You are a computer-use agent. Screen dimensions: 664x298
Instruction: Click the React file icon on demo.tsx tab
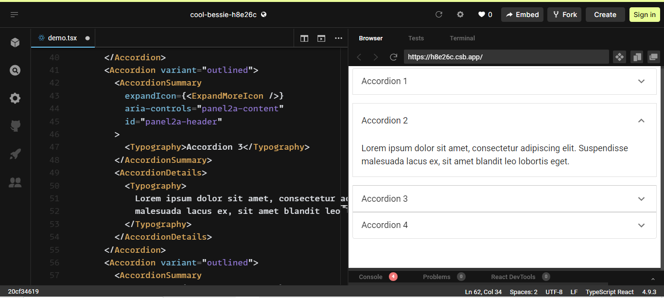click(x=41, y=38)
